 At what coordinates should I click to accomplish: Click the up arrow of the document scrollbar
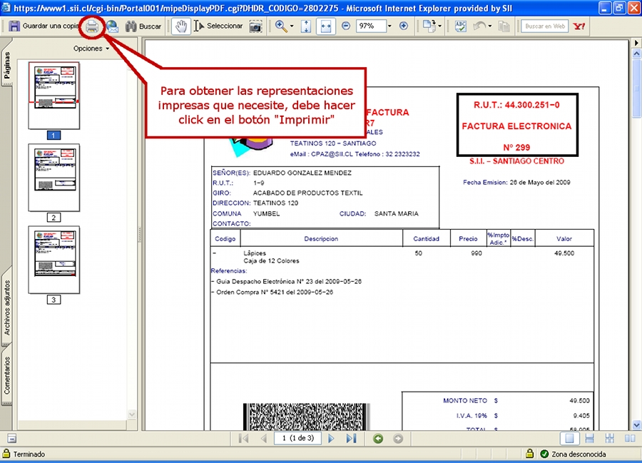click(x=636, y=54)
